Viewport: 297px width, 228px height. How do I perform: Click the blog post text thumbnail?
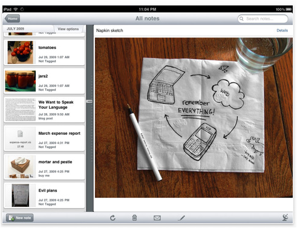point(21,109)
